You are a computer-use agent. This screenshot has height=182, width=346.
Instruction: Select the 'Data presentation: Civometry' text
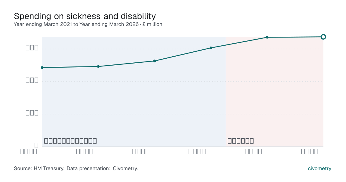tap(102, 168)
